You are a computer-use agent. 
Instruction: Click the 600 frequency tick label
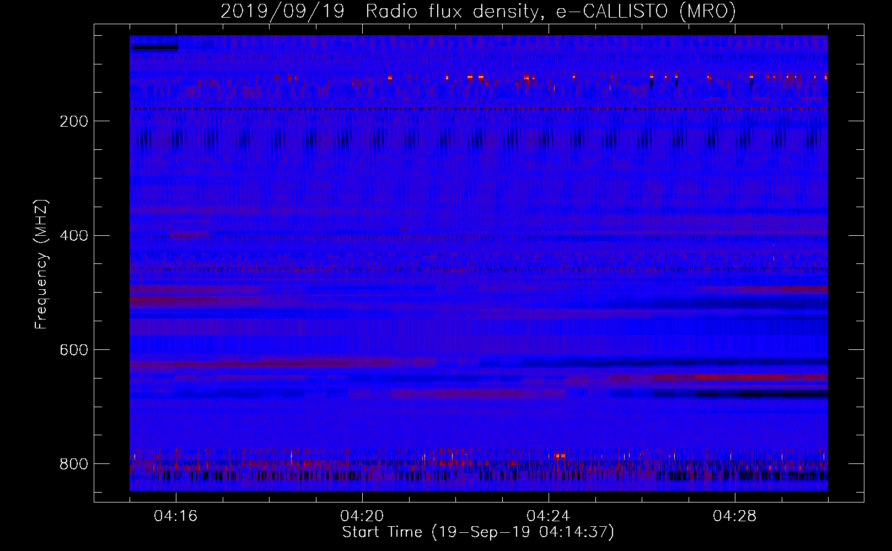[74, 350]
